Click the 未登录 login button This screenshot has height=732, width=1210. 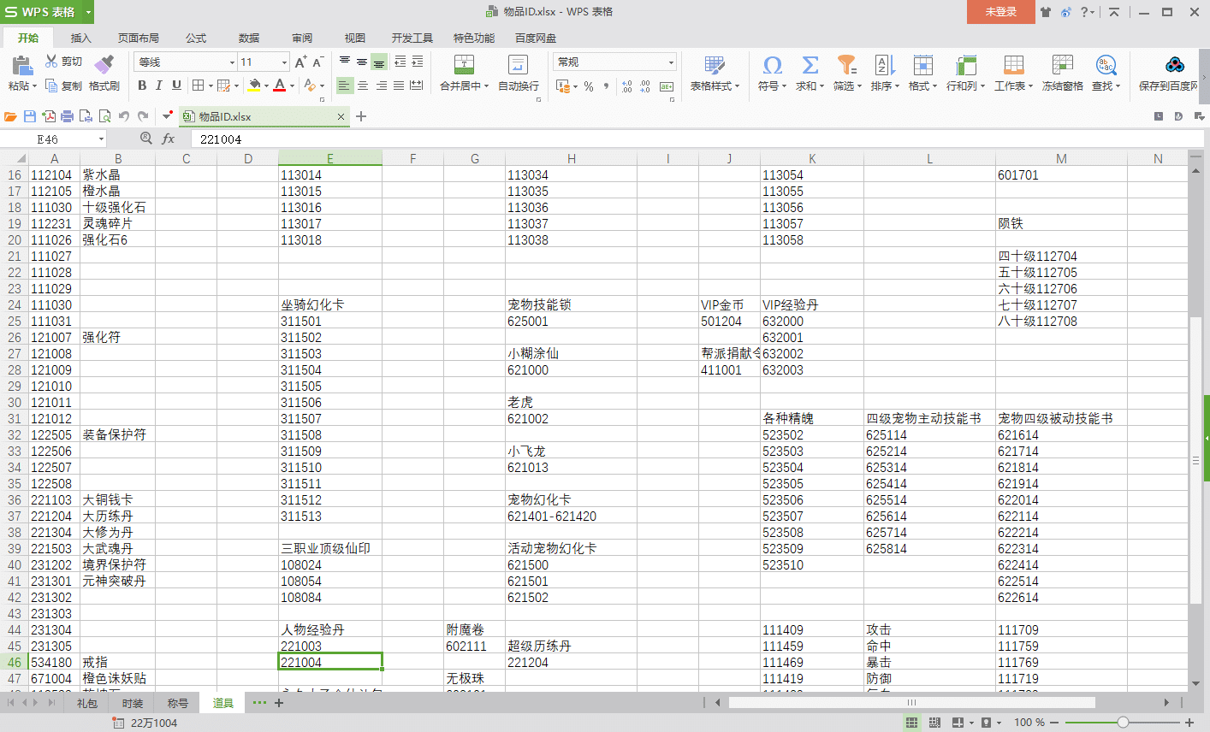(x=1000, y=12)
